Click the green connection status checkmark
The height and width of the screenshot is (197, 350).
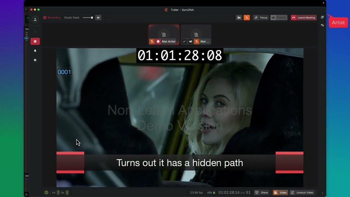[46, 193]
